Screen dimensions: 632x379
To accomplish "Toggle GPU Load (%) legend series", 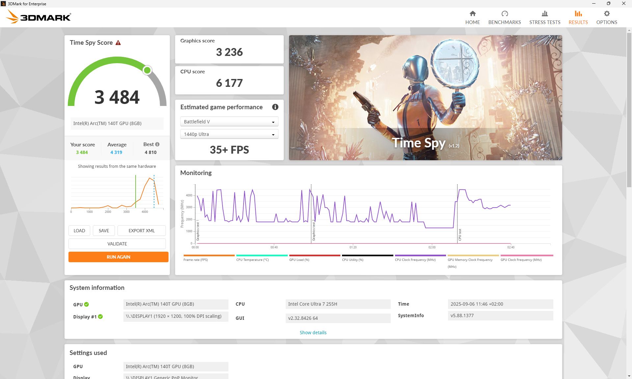I will [x=299, y=260].
